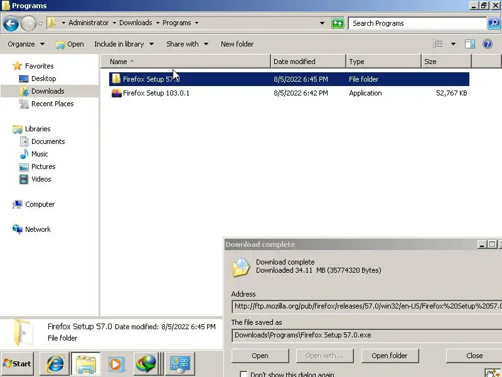Screen dimensions: 502x377
Task: Refresh the Programs folder view
Action: tap(338, 23)
